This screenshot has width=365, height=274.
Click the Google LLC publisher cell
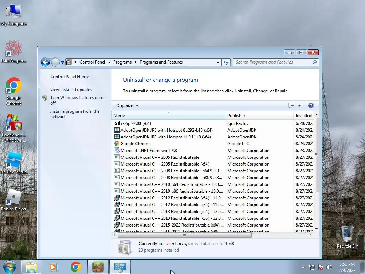pos(238,143)
